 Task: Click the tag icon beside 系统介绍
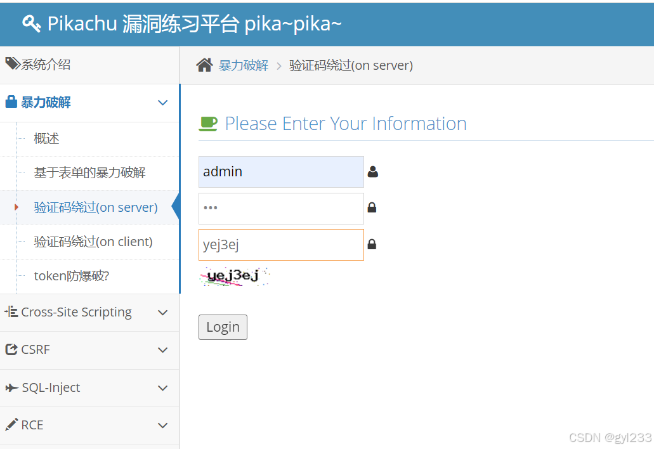(13, 64)
